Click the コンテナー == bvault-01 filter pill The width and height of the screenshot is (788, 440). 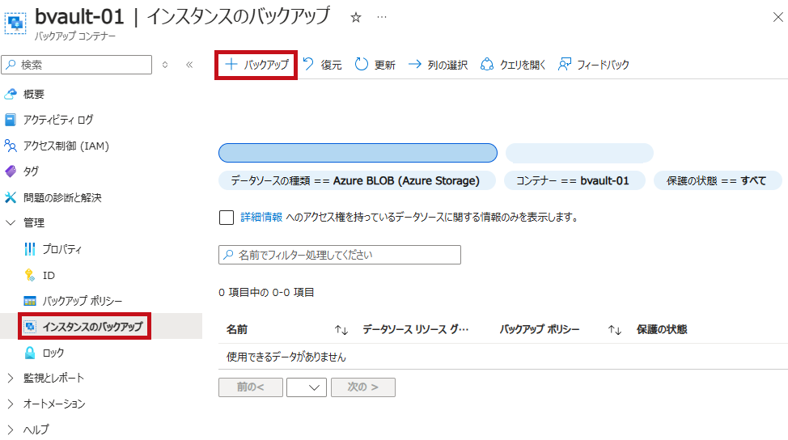click(x=574, y=180)
